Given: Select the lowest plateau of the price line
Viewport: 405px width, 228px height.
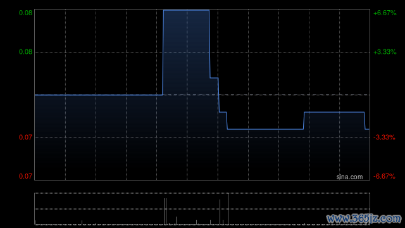Looking at the screenshot, I should tap(265, 129).
